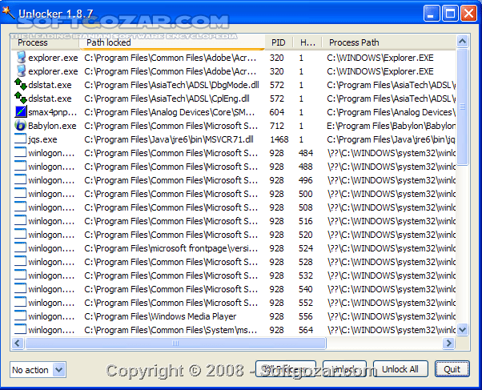The height and width of the screenshot is (390, 482).
Task: Open the No action dropdown
Action: (x=58, y=369)
